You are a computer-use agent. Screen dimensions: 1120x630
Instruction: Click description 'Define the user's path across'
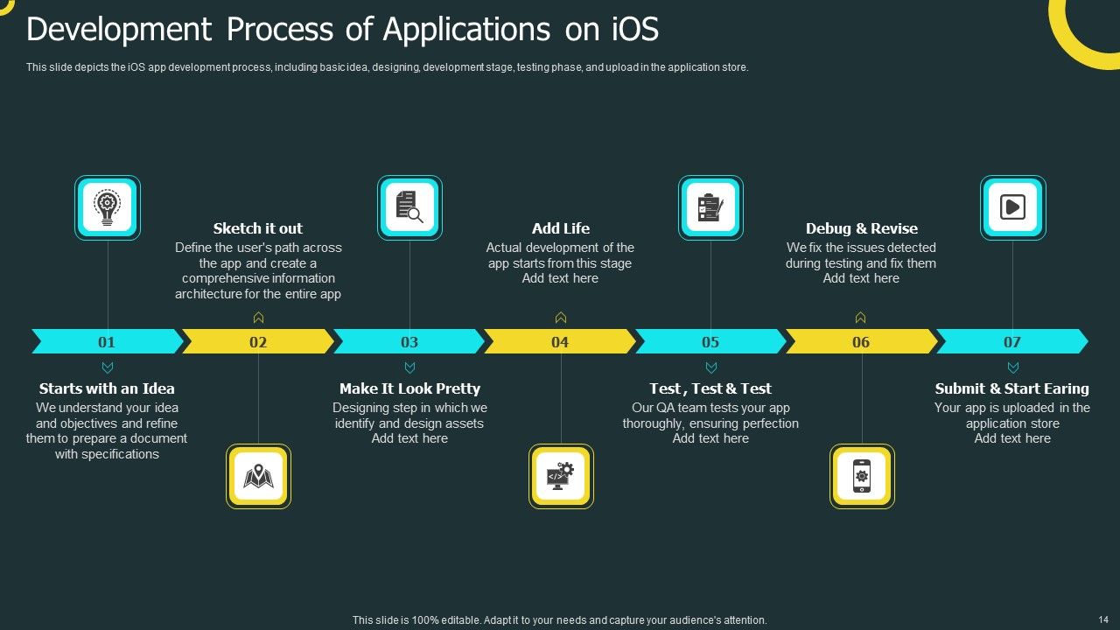[258, 271]
